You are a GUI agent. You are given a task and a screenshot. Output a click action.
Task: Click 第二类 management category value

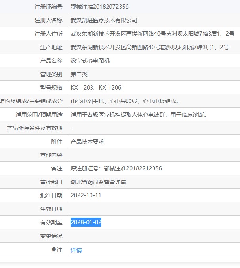[x=79, y=74]
